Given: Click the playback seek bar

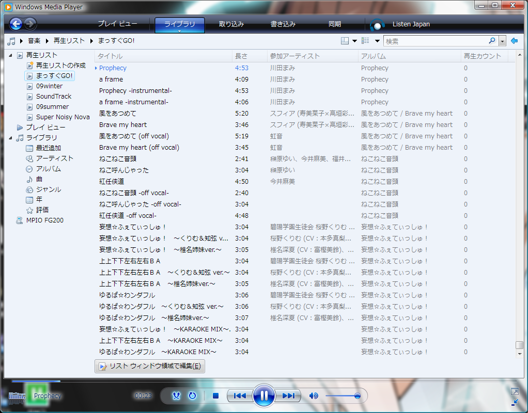Looking at the screenshot, I should (x=264, y=381).
